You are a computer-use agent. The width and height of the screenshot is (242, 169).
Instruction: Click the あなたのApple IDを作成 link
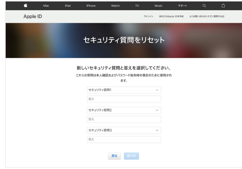[x=171, y=16]
